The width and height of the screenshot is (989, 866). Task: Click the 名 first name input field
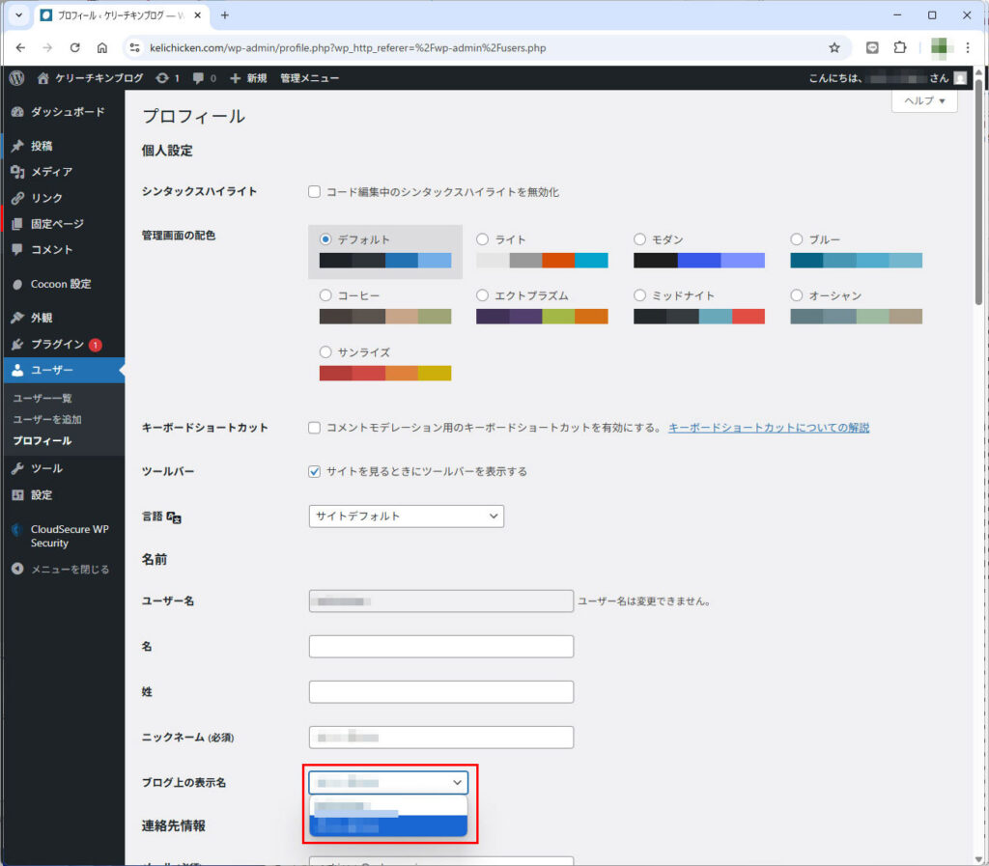[x=440, y=647]
